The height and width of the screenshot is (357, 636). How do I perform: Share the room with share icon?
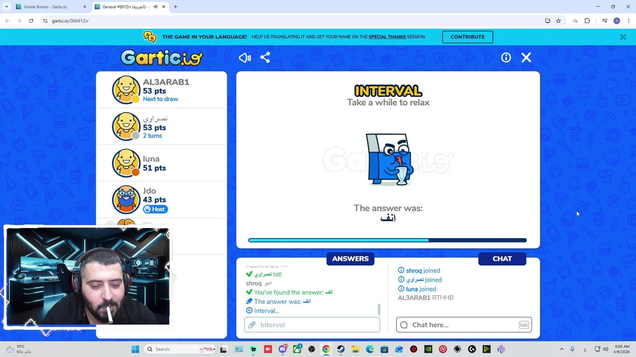pyautogui.click(x=265, y=58)
